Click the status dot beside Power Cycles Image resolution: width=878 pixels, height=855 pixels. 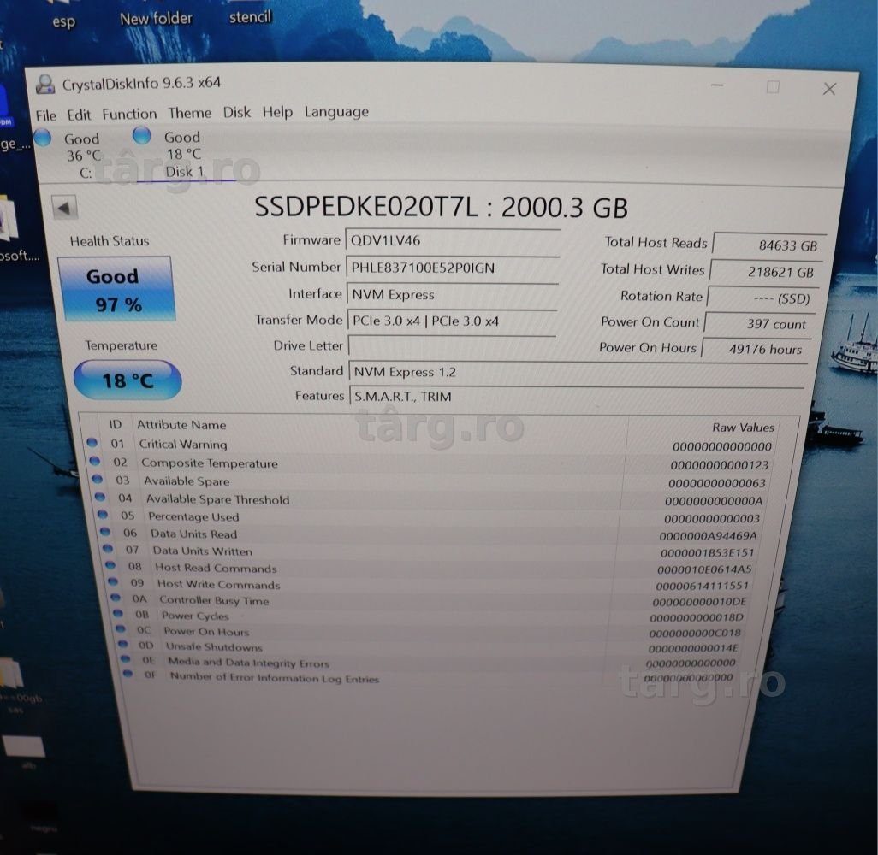coord(117,613)
